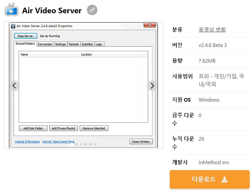252x192 pixels.
Task: Click the 다운로드 download button
Action: pyautogui.click(x=210, y=179)
